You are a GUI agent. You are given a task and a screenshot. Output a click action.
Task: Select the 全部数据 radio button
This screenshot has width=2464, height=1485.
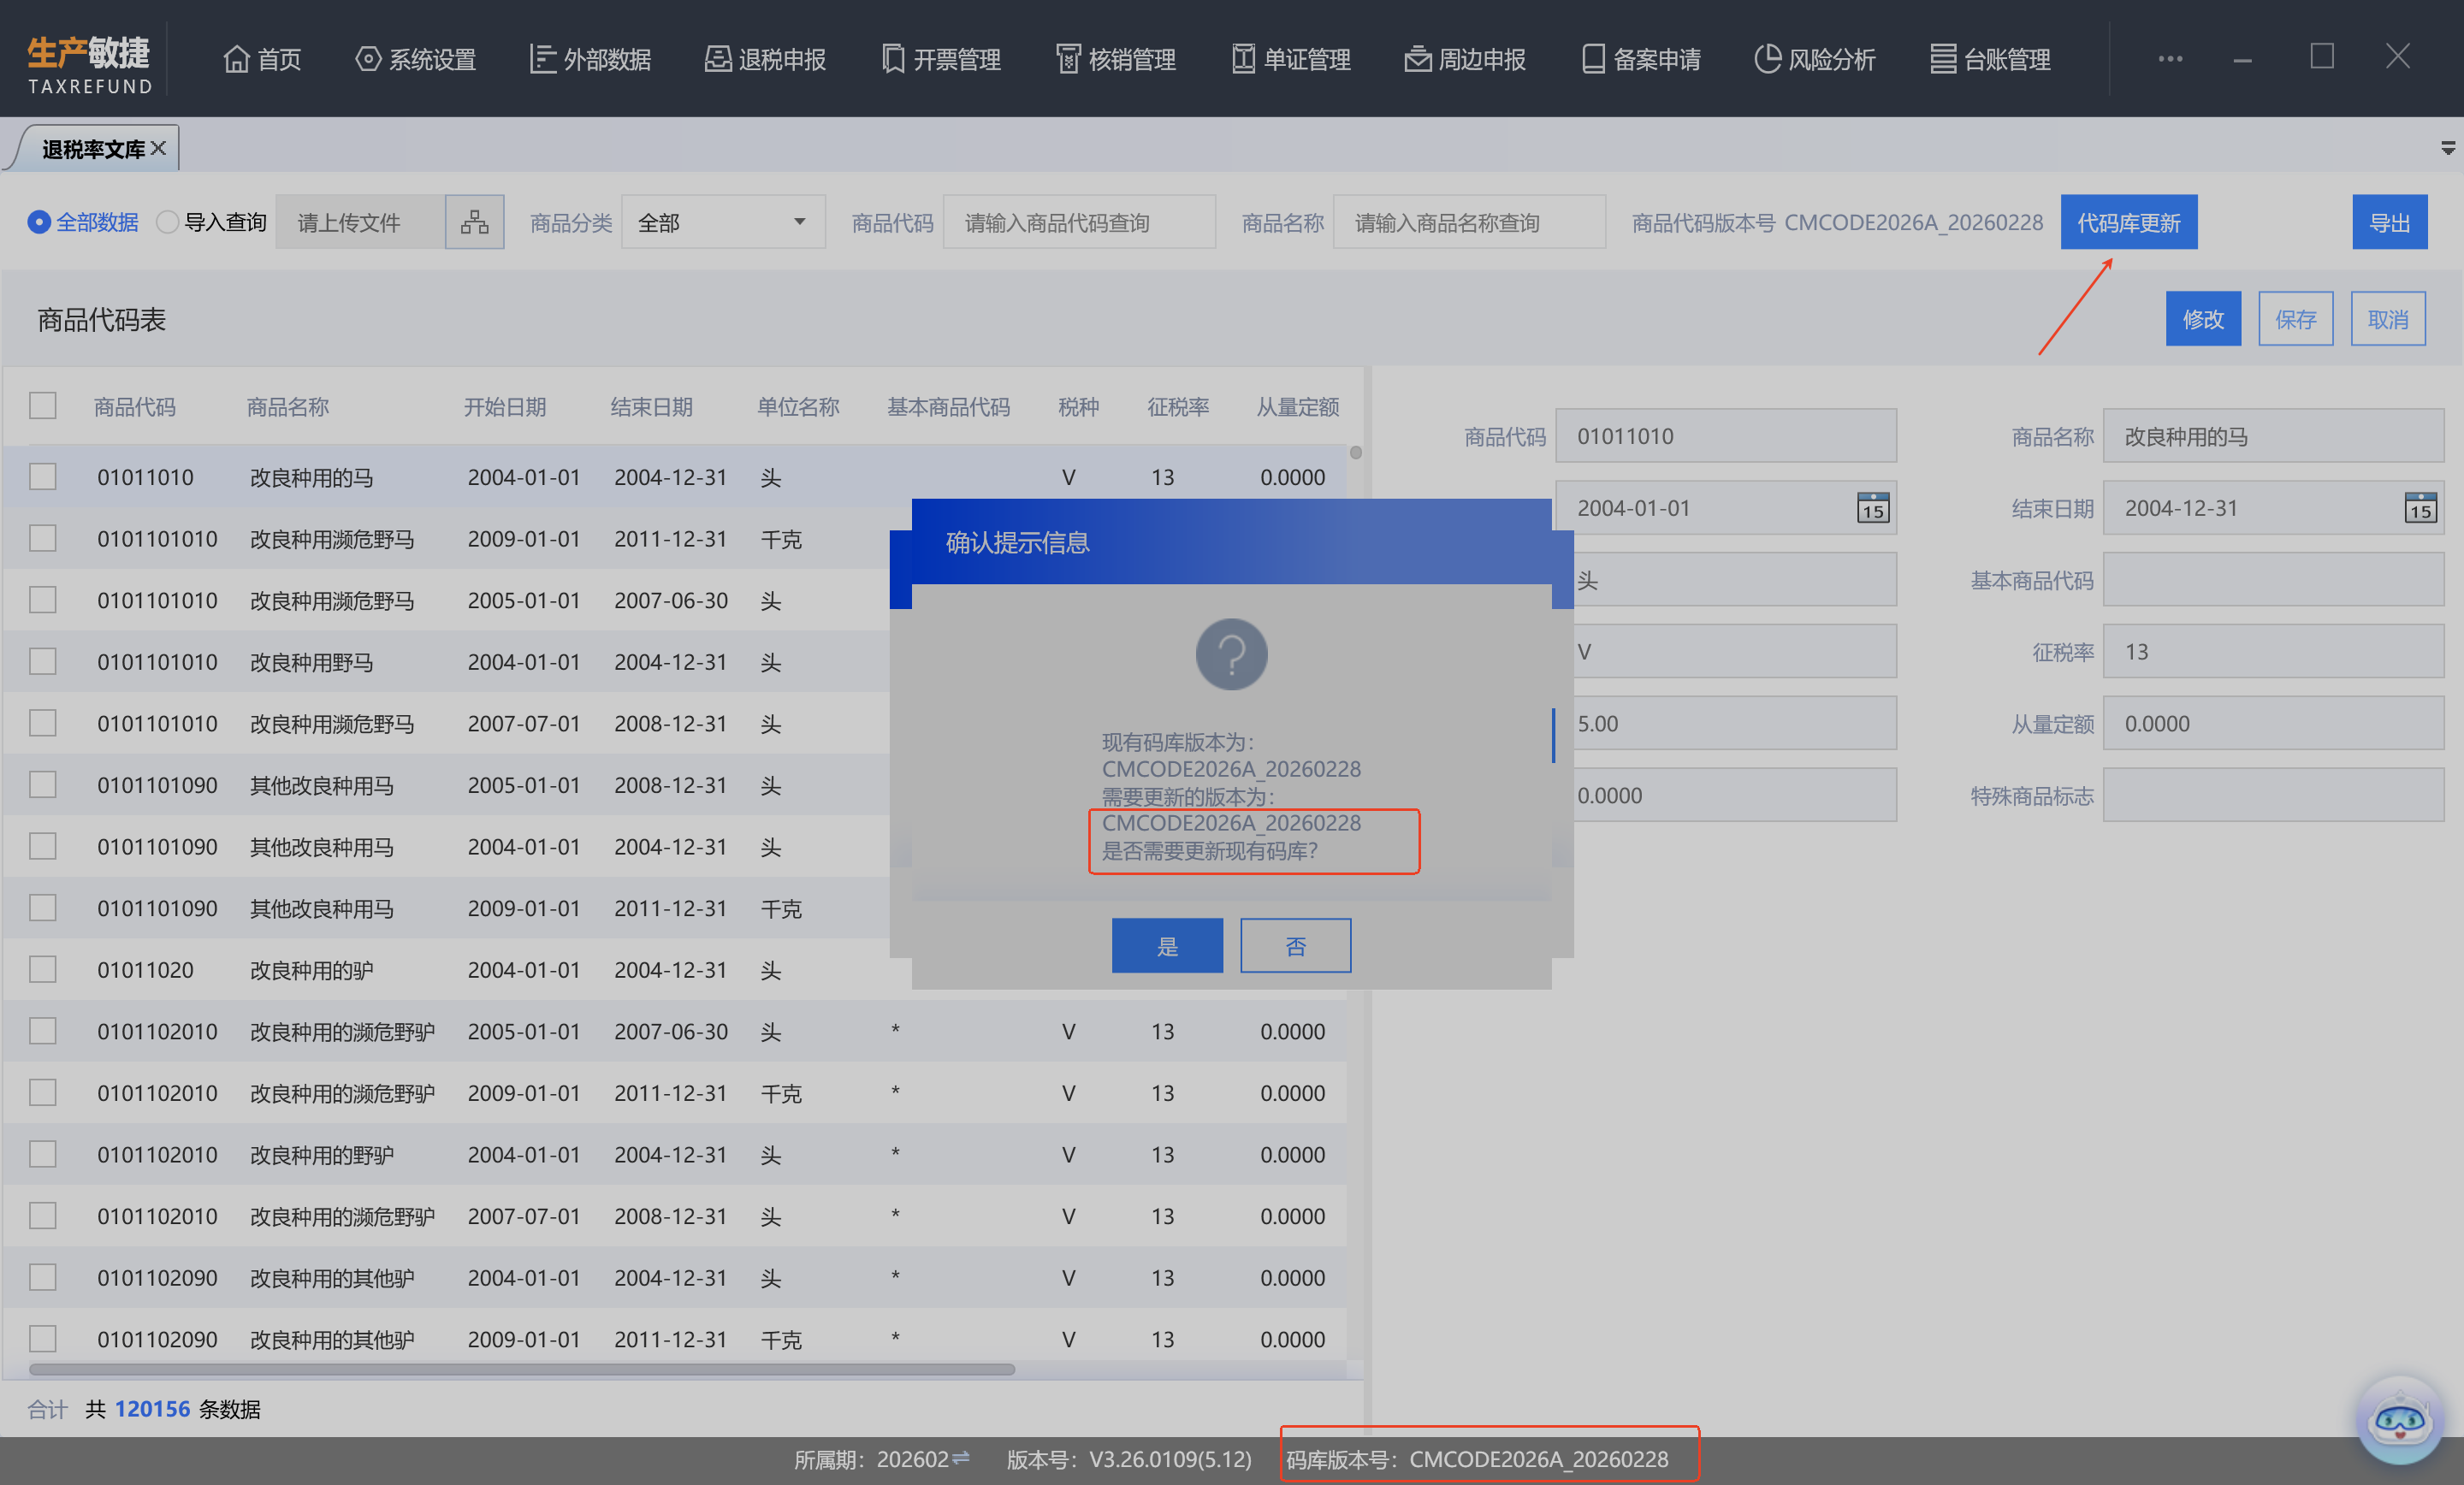tap(39, 222)
